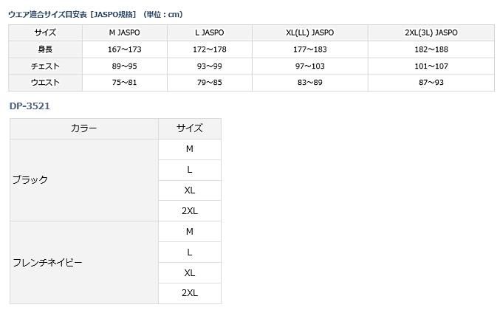
Task: Choose size M under ブラック
Action: pos(190,149)
